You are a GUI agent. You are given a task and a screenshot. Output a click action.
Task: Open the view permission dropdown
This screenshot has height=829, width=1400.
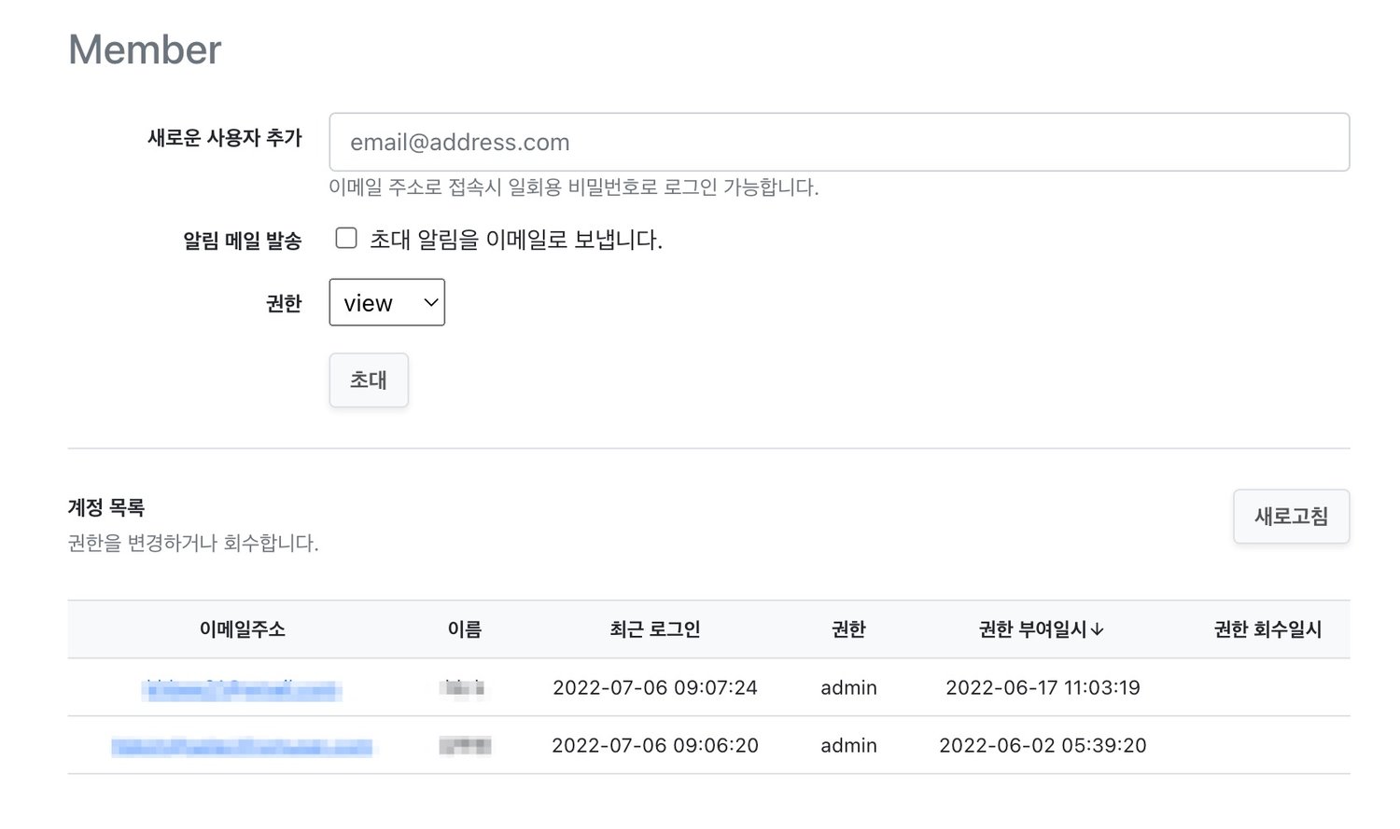coord(386,302)
